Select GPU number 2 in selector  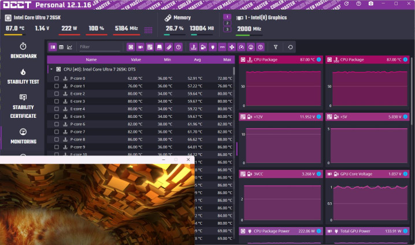coord(227,23)
